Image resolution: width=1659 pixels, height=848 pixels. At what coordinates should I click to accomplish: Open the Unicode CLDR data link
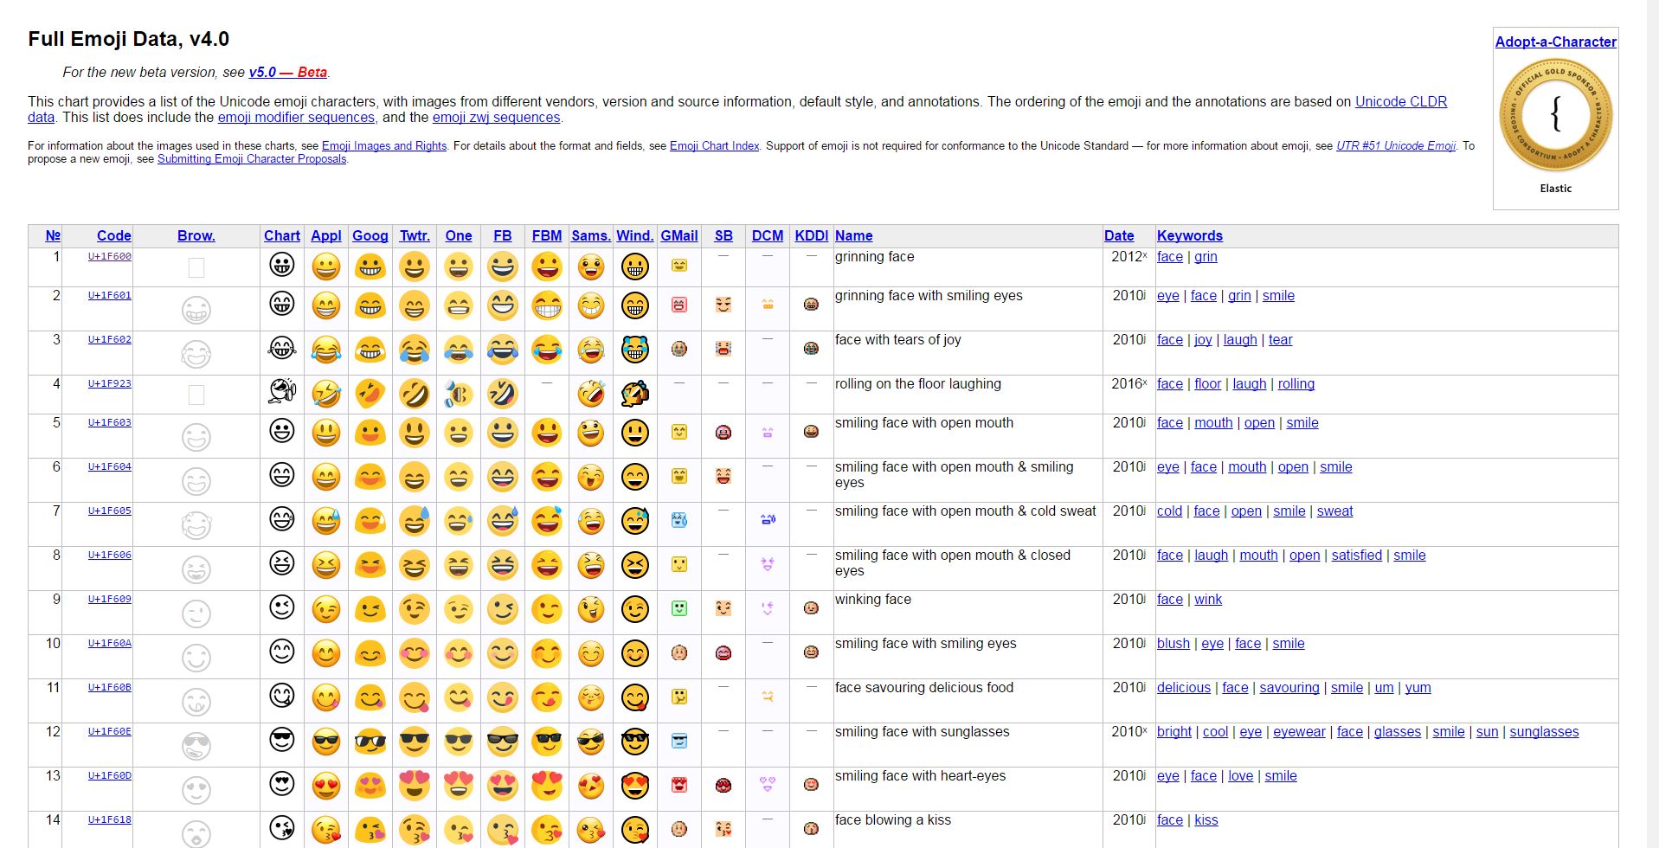pos(1400,102)
